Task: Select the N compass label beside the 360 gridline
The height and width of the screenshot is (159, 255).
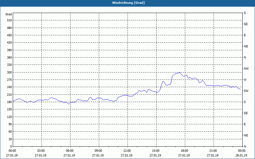Action: coord(245,58)
